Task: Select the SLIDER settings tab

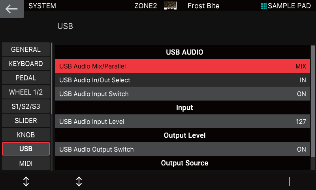Action: [26, 121]
